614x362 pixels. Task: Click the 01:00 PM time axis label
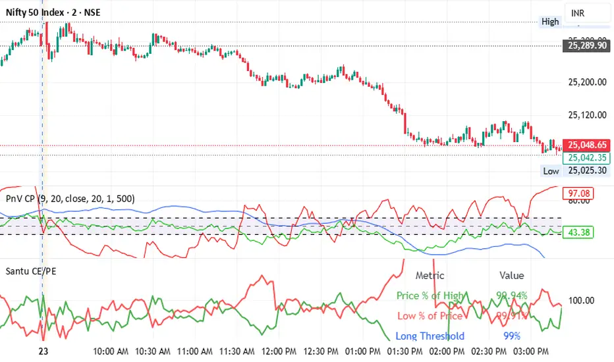click(362, 351)
